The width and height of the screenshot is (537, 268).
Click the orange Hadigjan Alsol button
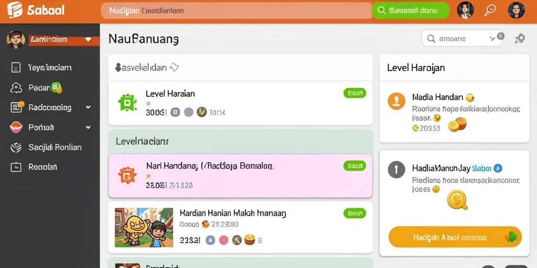click(455, 237)
